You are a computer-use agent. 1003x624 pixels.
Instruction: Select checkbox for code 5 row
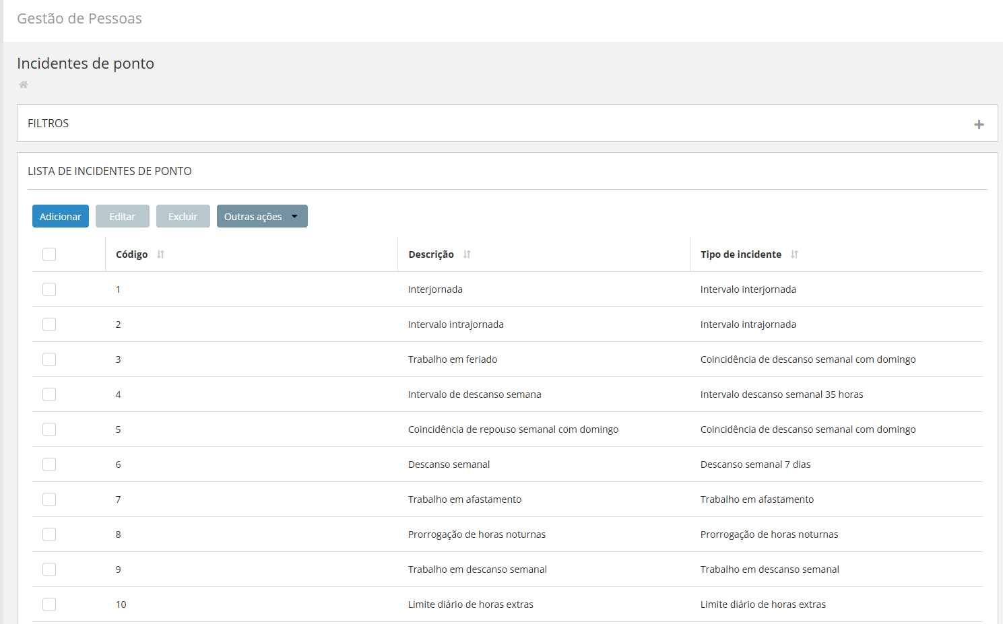pyautogui.click(x=49, y=429)
